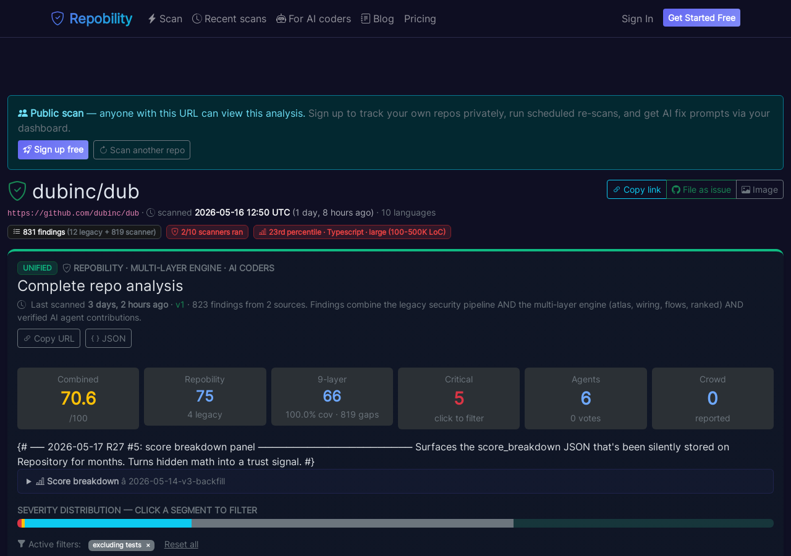This screenshot has width=791, height=556.
Task: Open the For AI coders page
Action: (x=313, y=19)
